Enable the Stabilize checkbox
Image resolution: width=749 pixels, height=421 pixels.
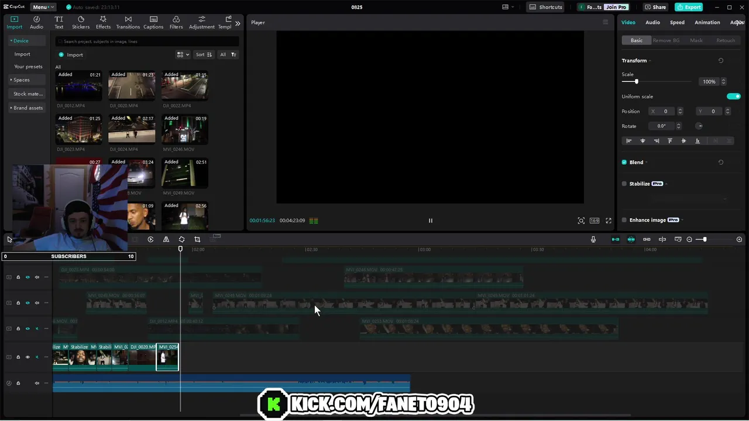coord(624,184)
